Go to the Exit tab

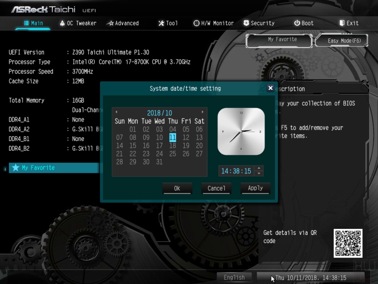tap(349, 23)
